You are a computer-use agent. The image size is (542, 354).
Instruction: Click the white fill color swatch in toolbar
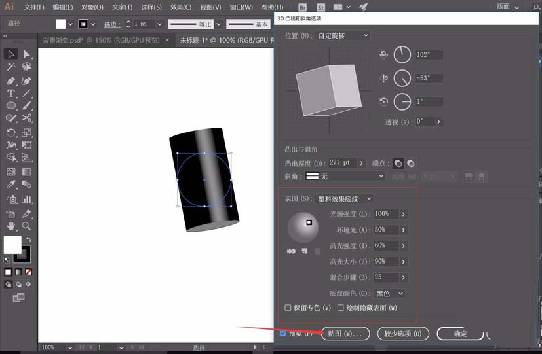[12, 245]
